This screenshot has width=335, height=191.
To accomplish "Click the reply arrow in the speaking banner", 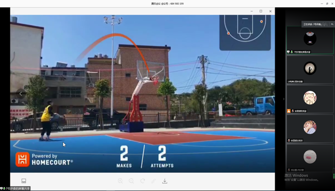I will [x=332, y=25].
